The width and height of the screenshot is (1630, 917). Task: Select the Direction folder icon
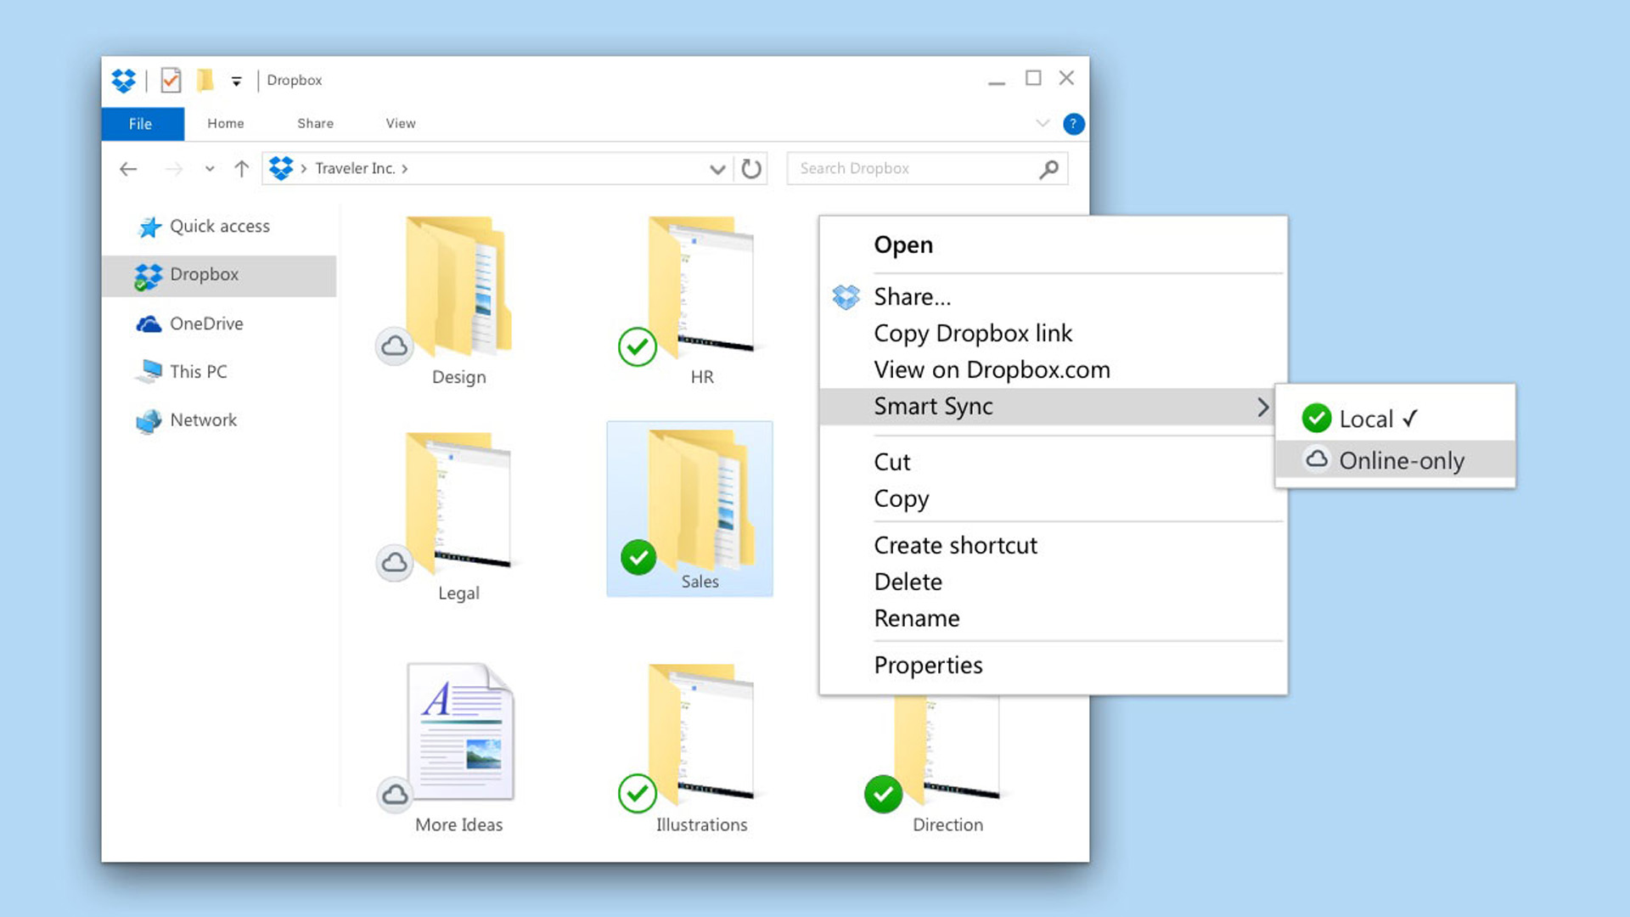947,751
